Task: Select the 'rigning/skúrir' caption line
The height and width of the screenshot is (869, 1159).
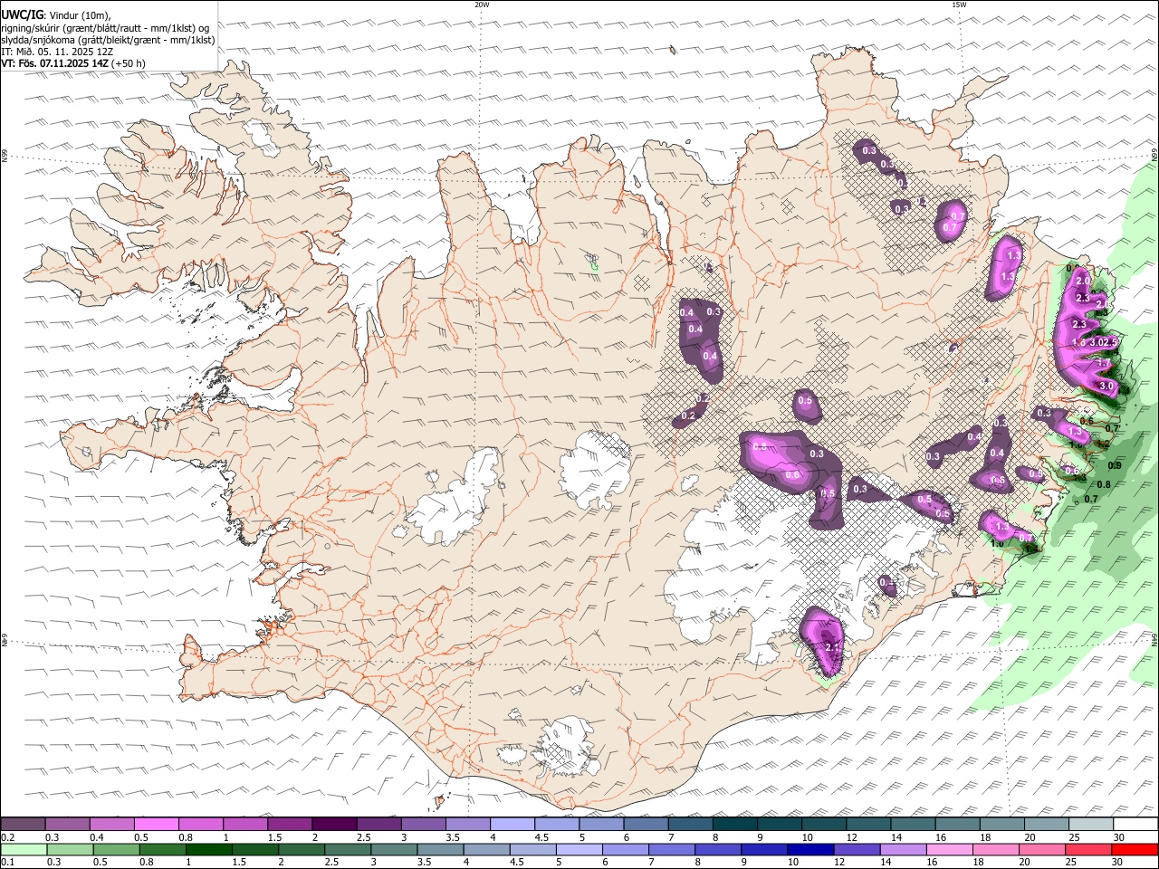Action: tap(105, 27)
